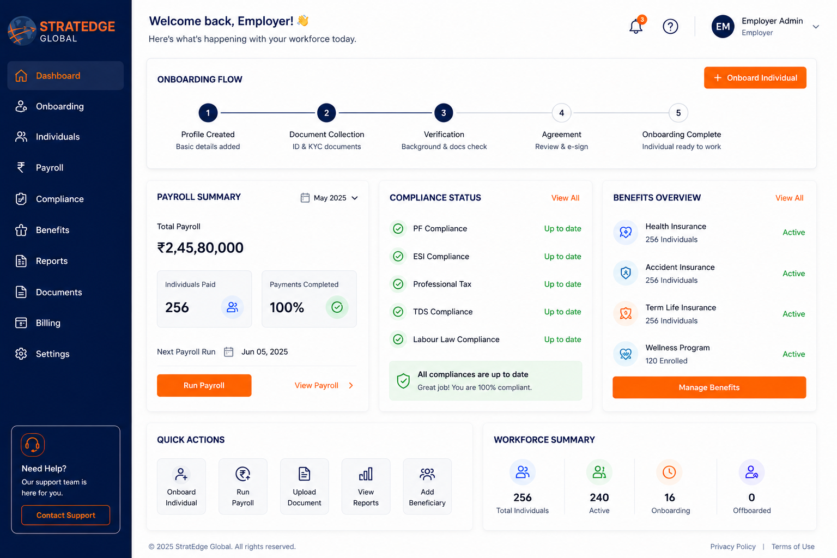Open Reports in the sidebar
Screen dimensions: 837x558
pyautogui.click(x=65, y=261)
